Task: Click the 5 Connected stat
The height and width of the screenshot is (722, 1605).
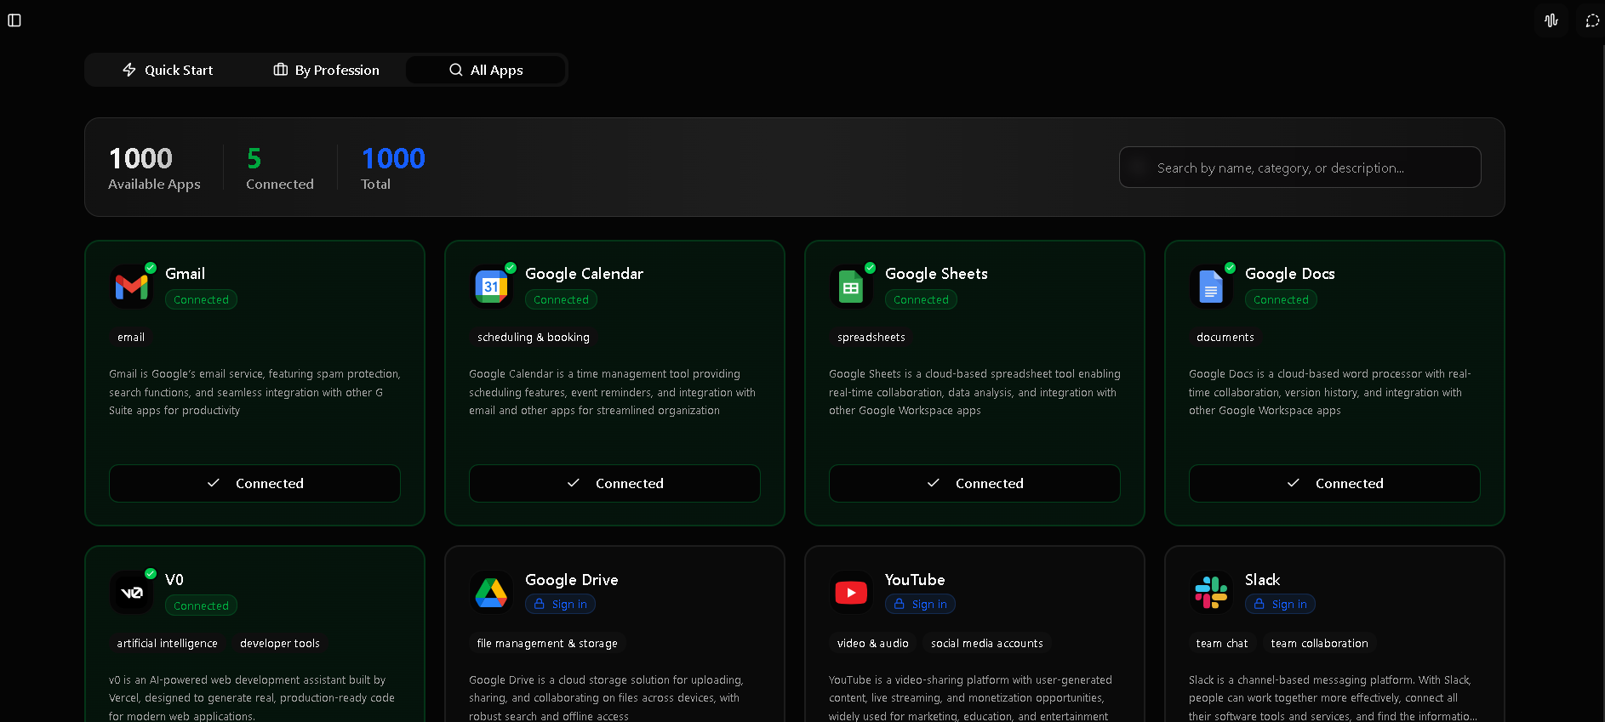Action: (x=280, y=168)
